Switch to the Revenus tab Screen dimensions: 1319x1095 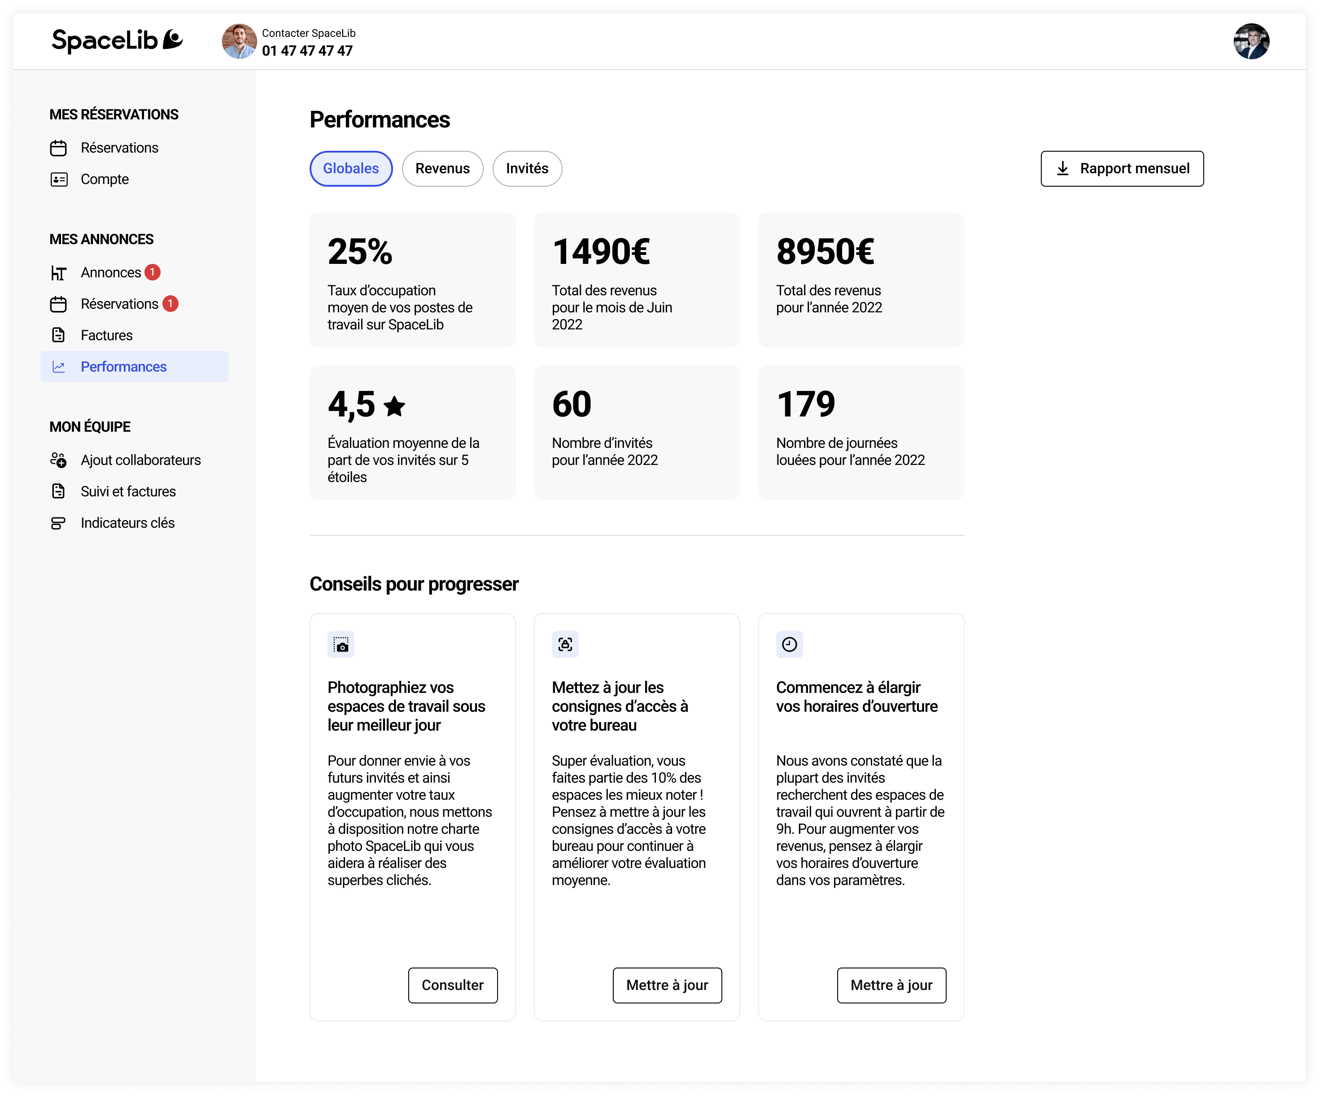click(442, 168)
